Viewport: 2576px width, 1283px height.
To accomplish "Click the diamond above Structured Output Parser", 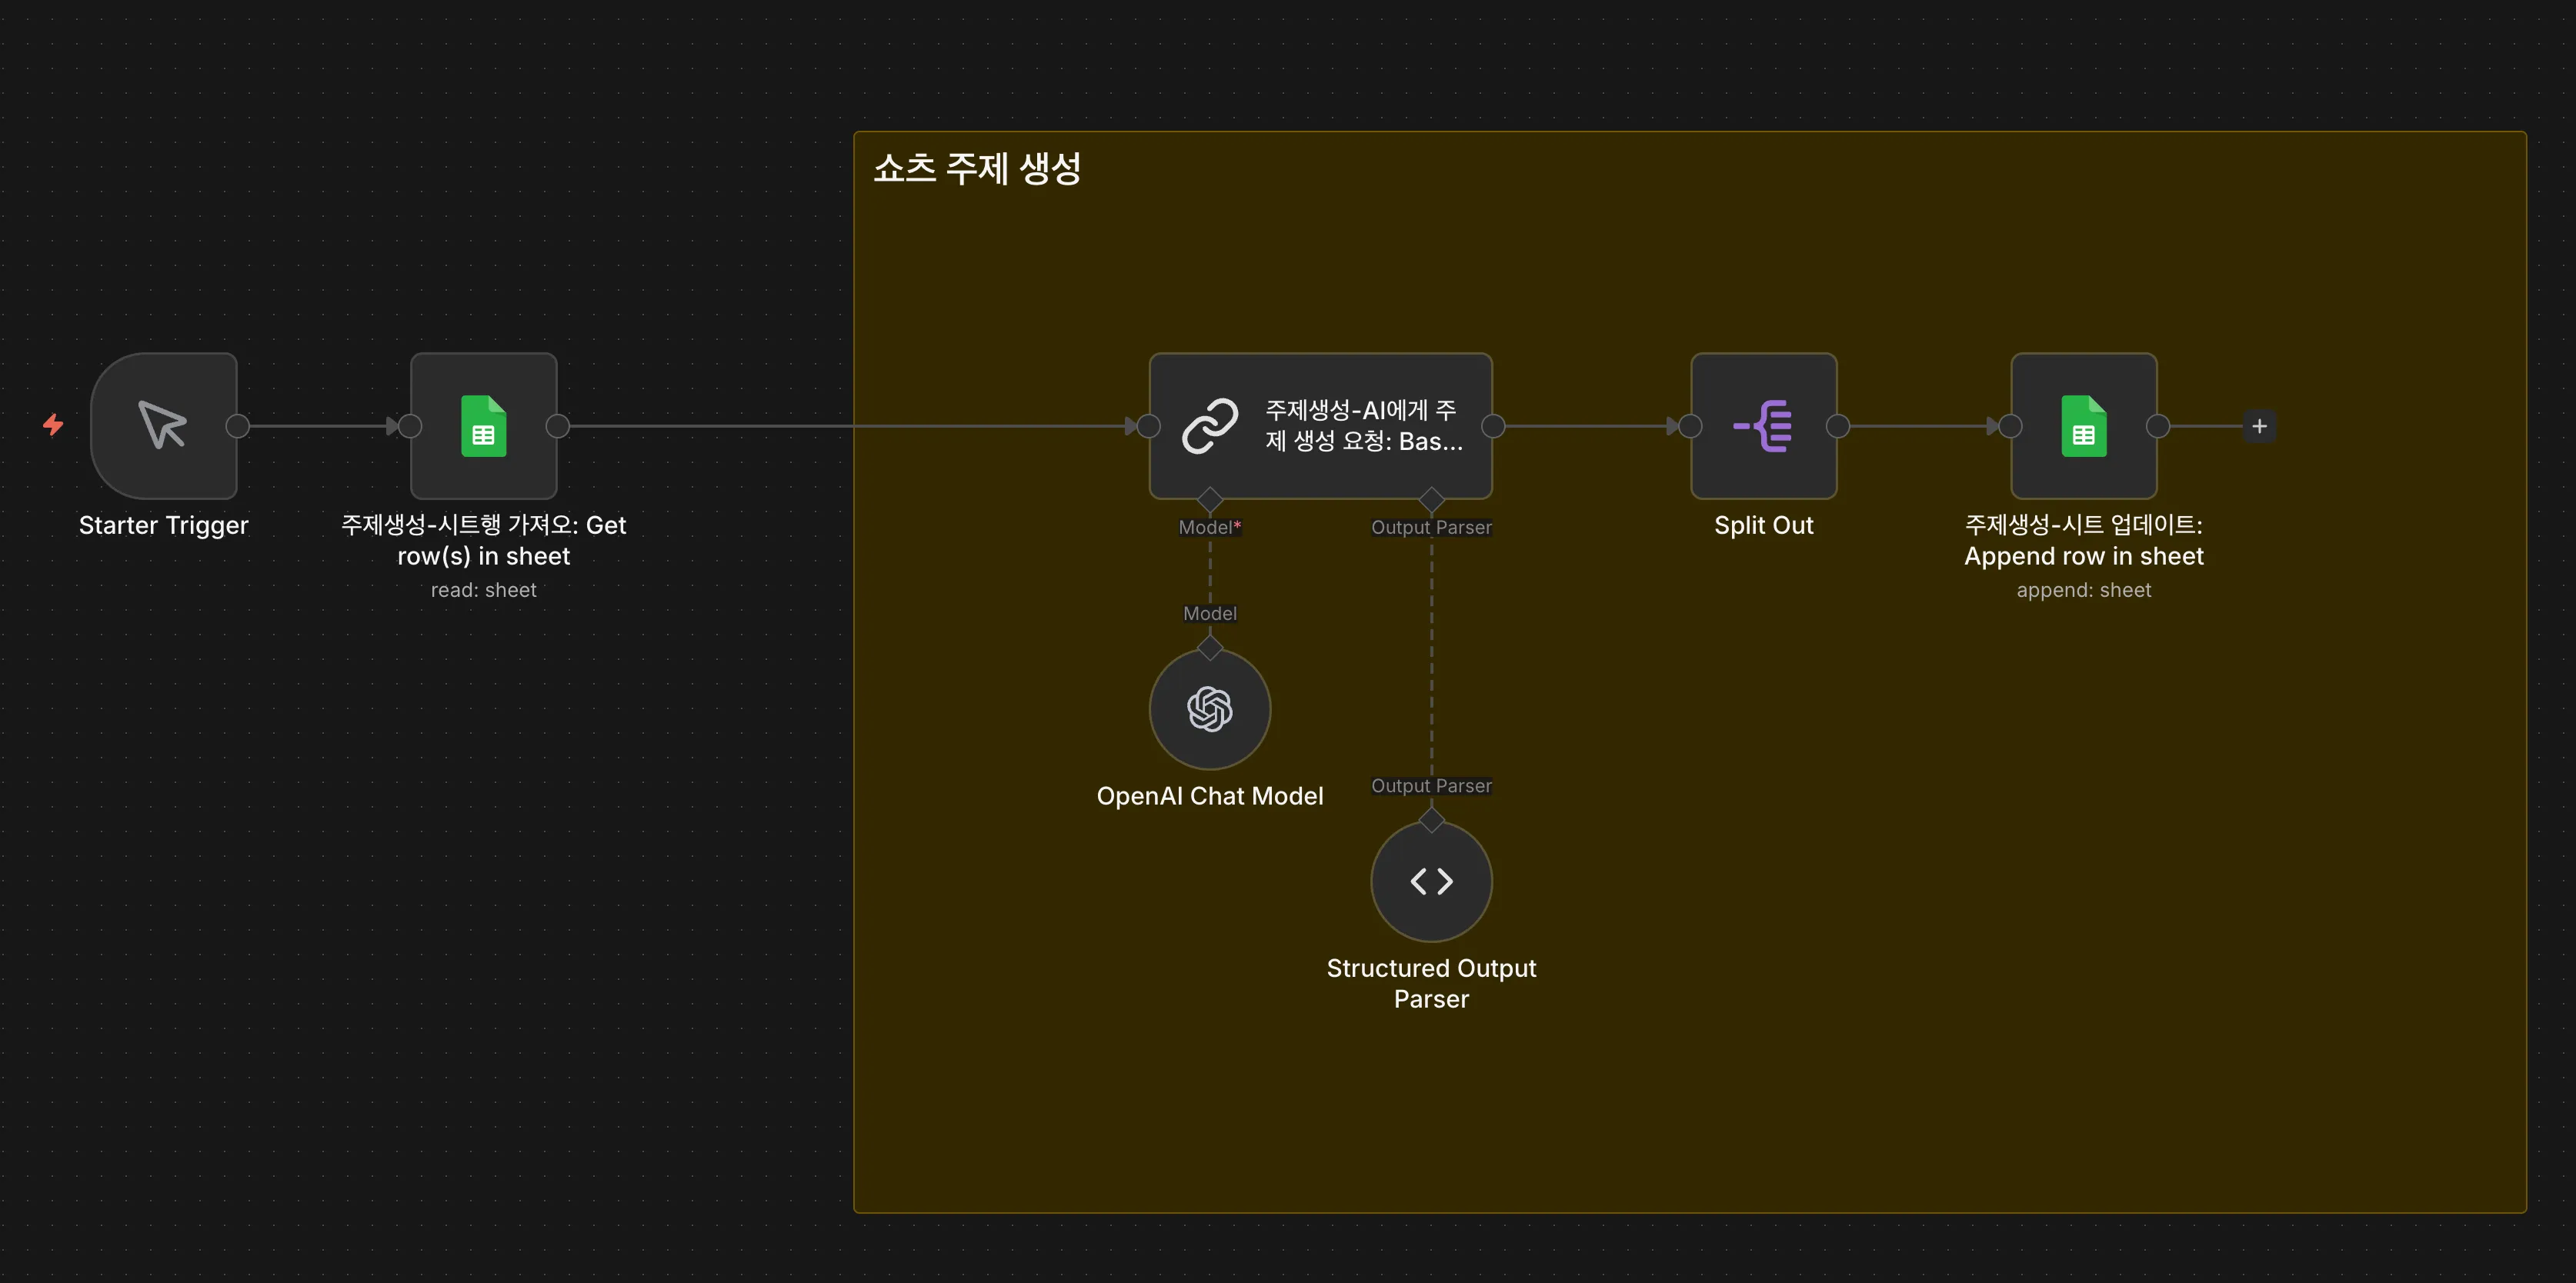I will coord(1430,819).
